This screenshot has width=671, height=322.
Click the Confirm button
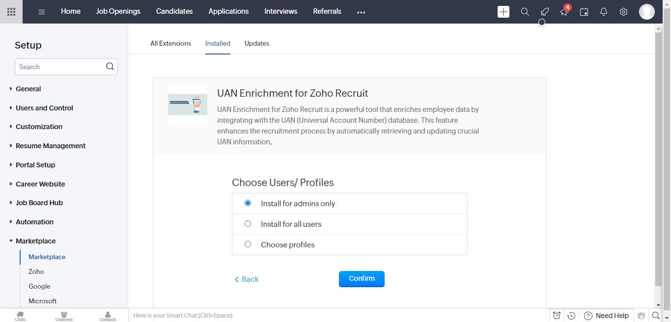coord(362,279)
